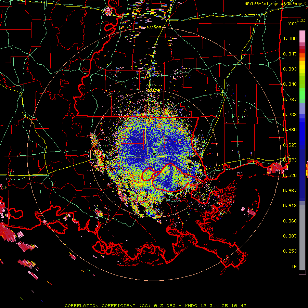Select the 0.947 scale value

(290, 54)
